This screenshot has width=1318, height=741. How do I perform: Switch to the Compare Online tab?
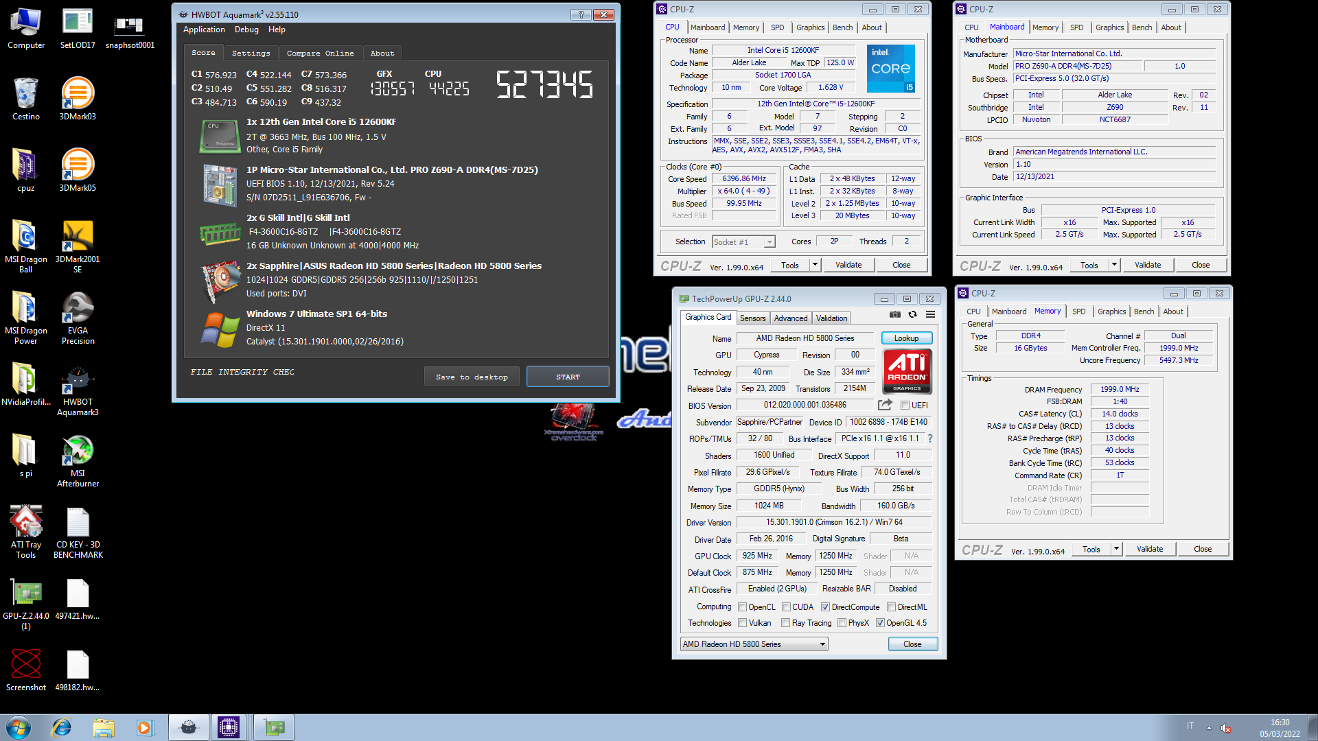click(x=320, y=53)
